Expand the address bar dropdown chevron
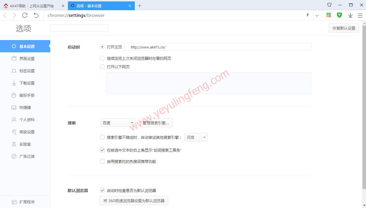 317,15
